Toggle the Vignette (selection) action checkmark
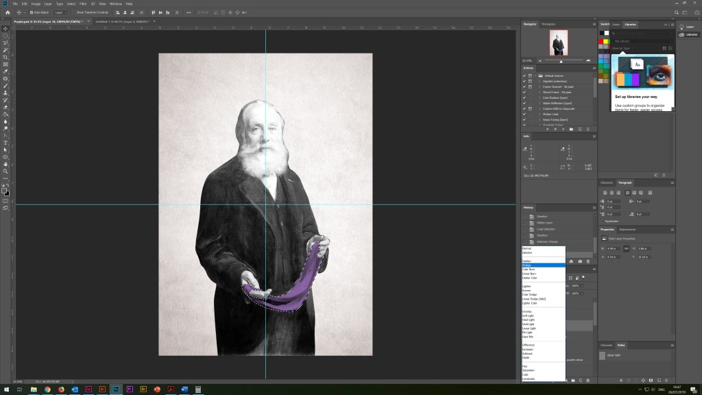This screenshot has width=702, height=395. click(524, 81)
